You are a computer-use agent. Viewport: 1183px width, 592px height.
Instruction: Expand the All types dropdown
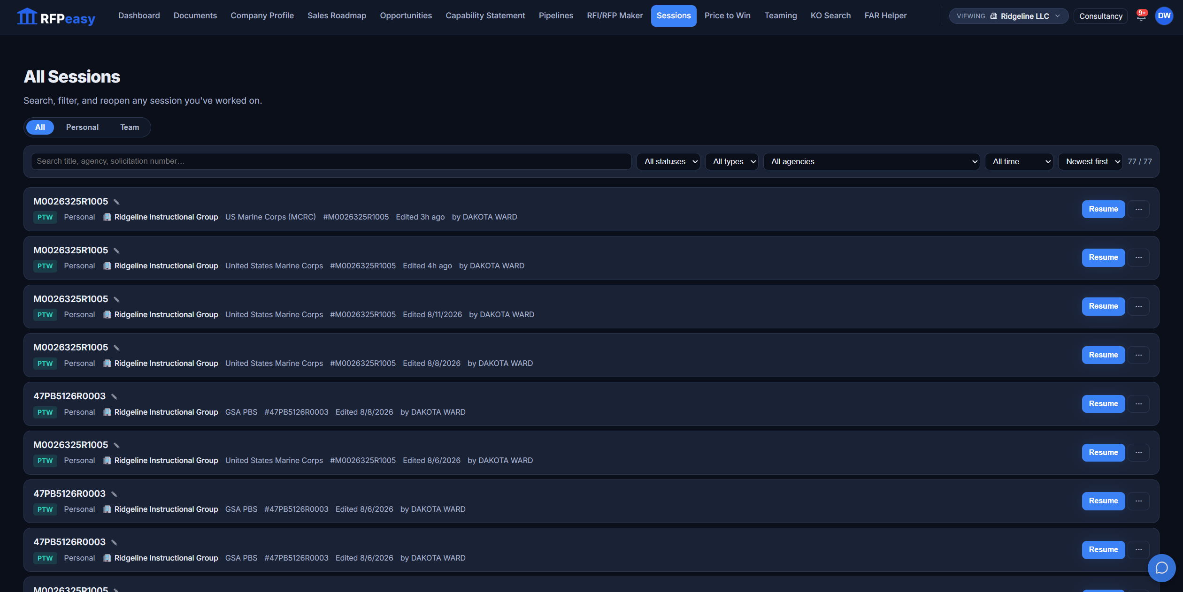click(732, 161)
